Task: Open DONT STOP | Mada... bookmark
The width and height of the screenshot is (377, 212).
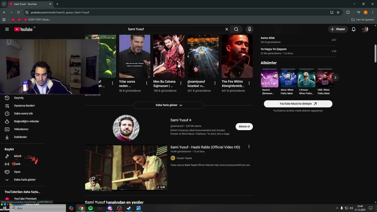Action: coord(37,20)
